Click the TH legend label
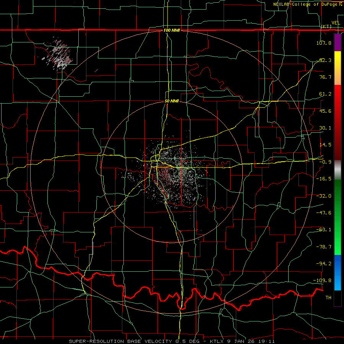Viewport: 344px width, 344px height. (x=328, y=298)
